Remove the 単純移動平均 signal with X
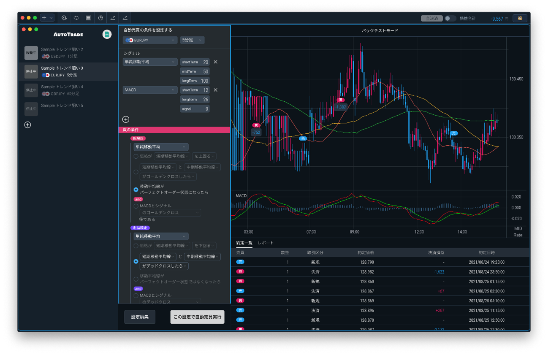This screenshot has height=355, width=548. click(x=215, y=62)
